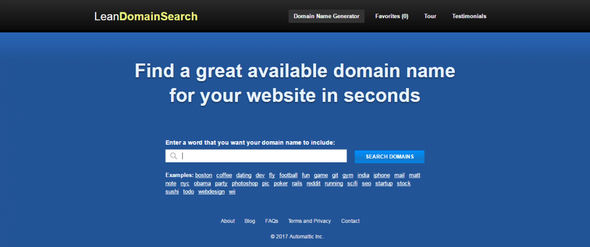Try the rails example link

click(x=297, y=184)
